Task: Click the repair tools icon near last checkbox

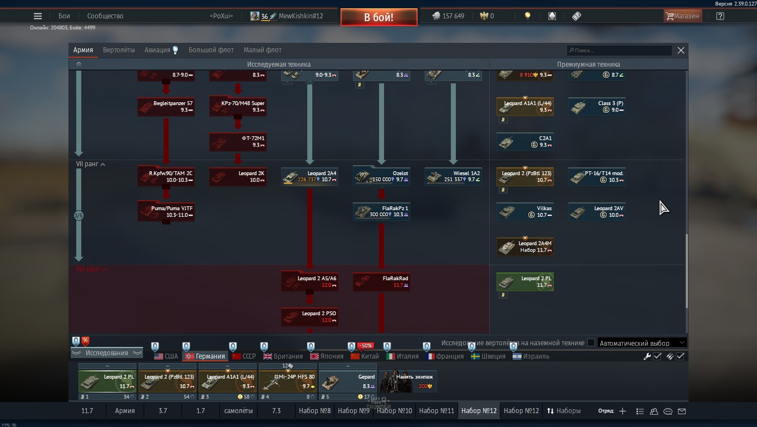Action: (x=670, y=356)
